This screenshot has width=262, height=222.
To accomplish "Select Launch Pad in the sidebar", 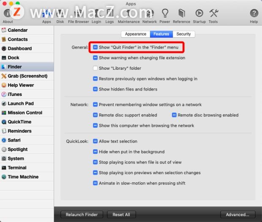I will 27,104.
